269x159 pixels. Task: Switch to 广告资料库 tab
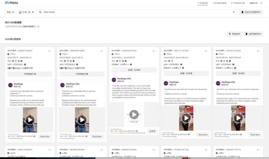pos(203,3)
